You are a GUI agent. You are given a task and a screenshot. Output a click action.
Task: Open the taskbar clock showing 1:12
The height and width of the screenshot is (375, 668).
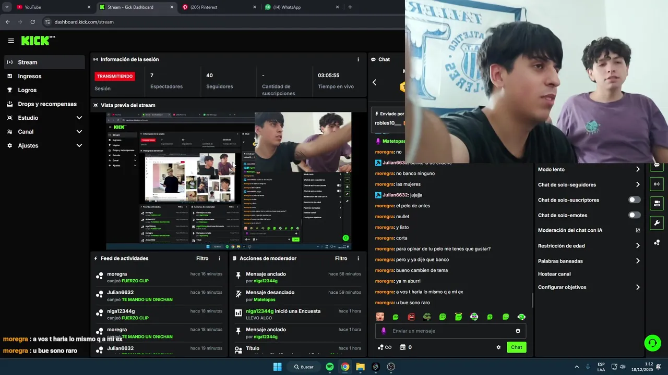pos(641,367)
